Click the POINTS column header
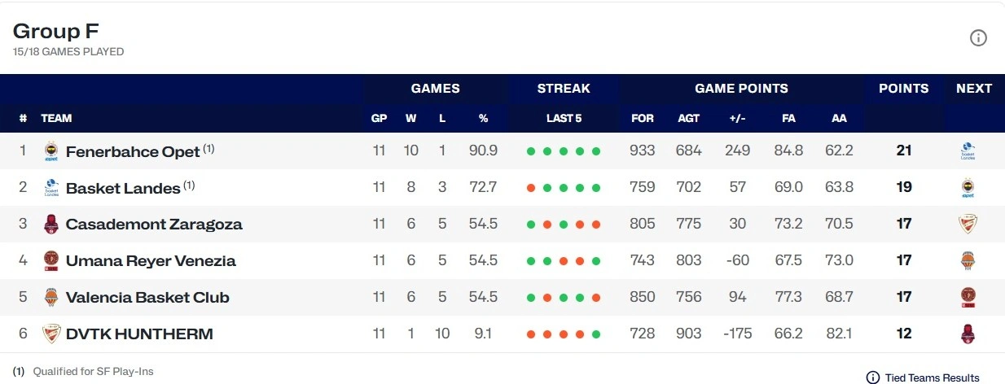The height and width of the screenshot is (384, 1005). click(903, 89)
